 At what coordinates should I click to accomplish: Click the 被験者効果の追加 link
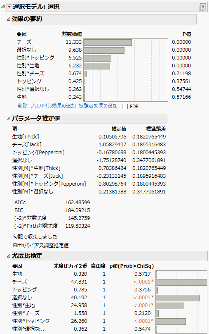[98, 106]
